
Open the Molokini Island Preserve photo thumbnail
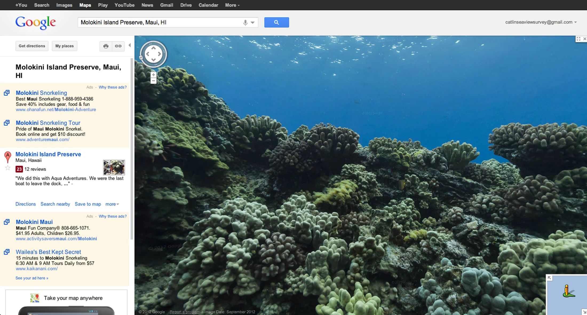(x=114, y=168)
